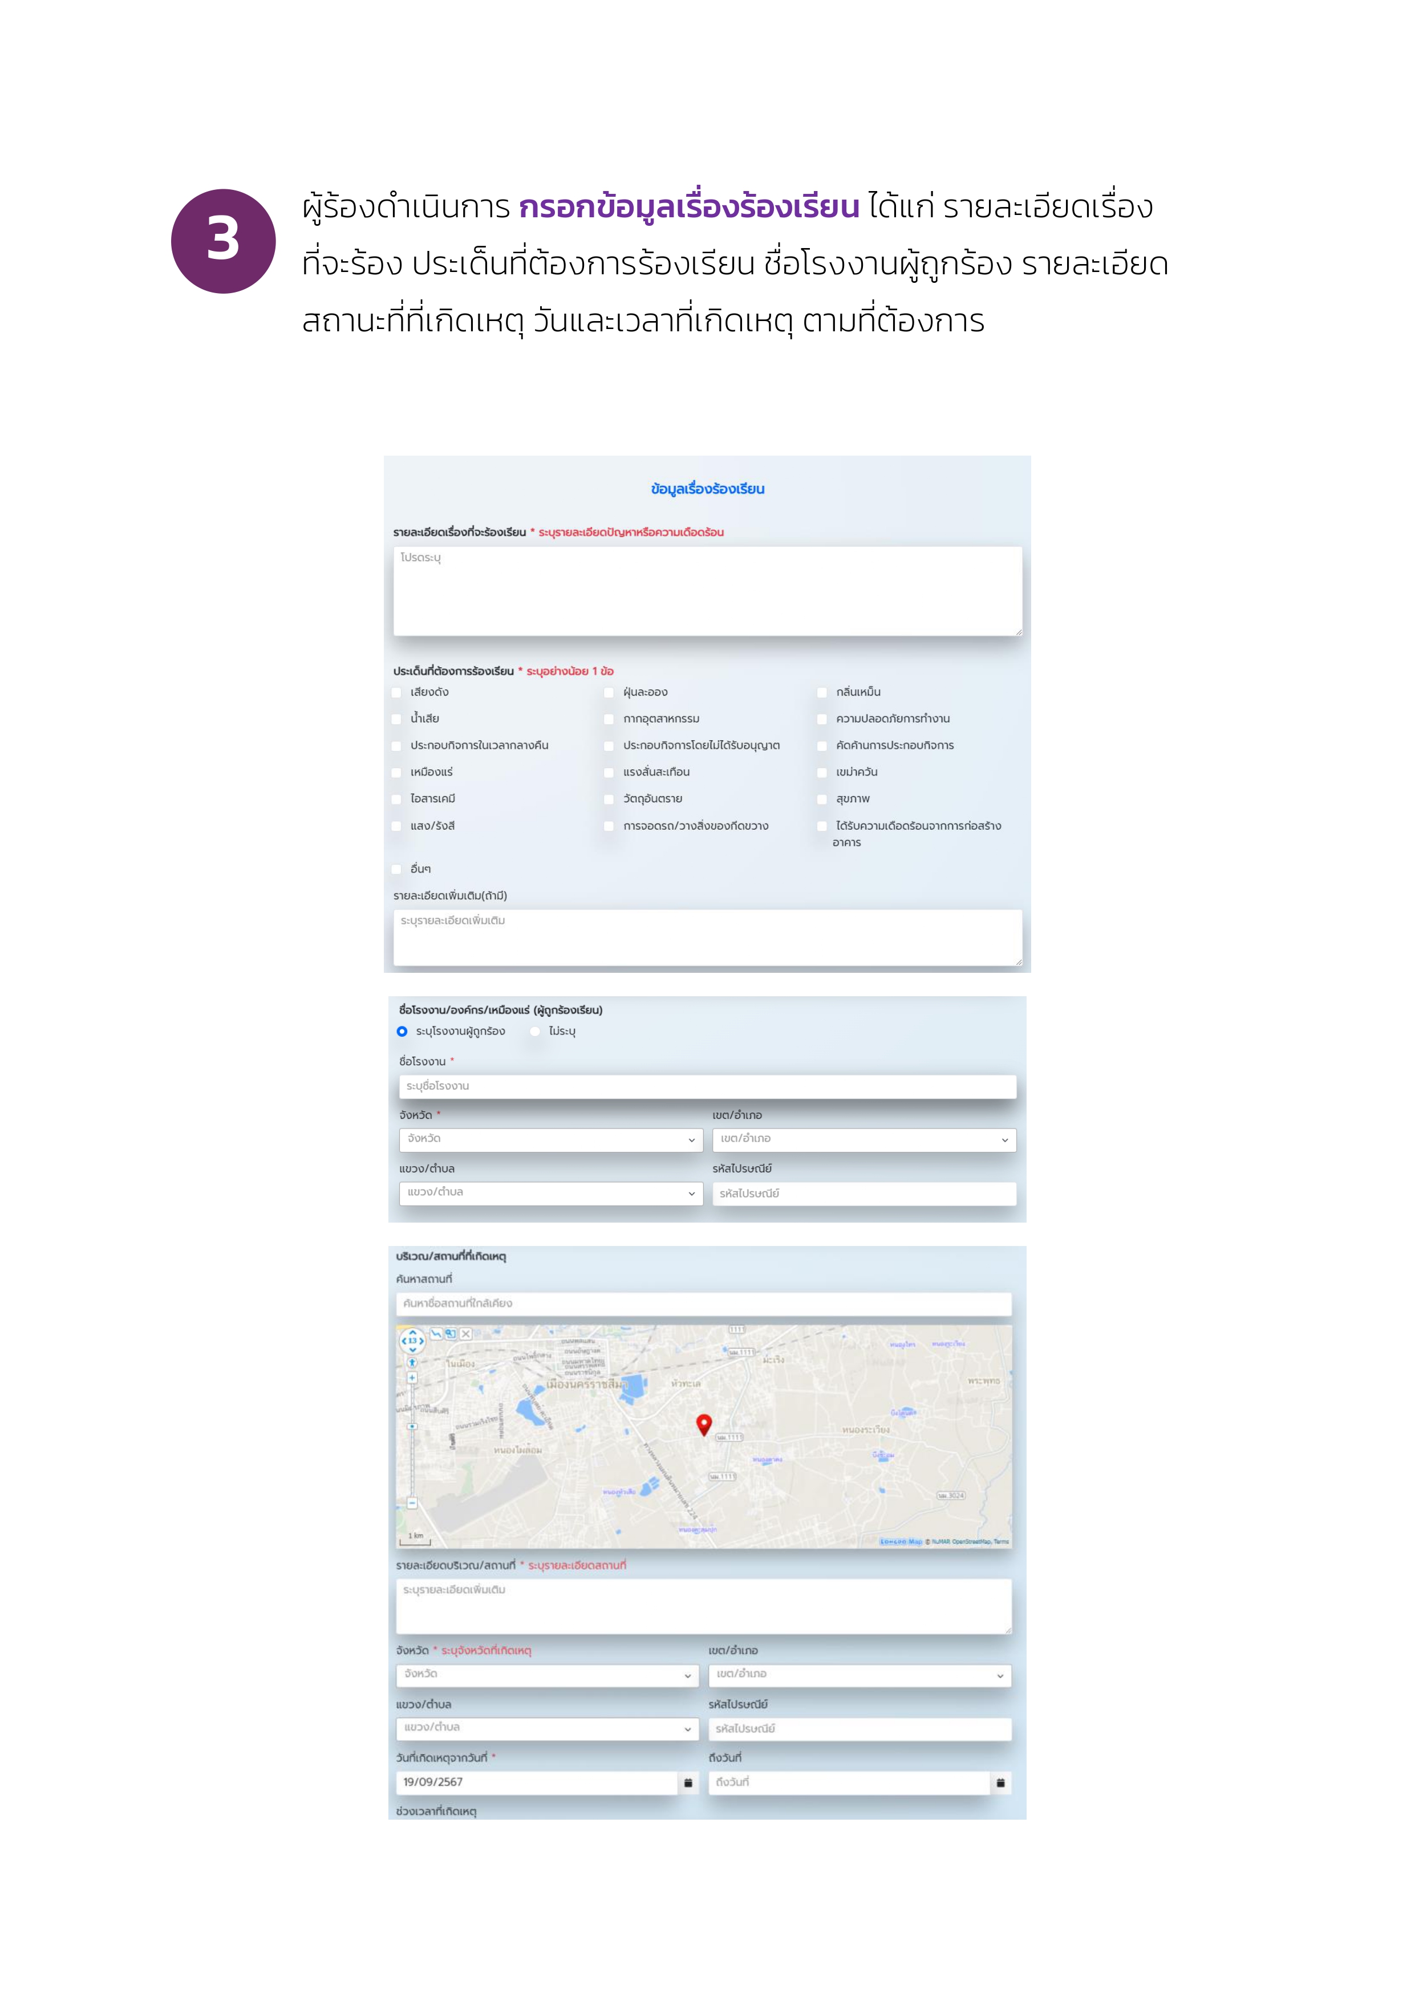This screenshot has height=2001, width=1415.
Task: Tick the ฝุ่นละออง checkbox
Action: (610, 693)
